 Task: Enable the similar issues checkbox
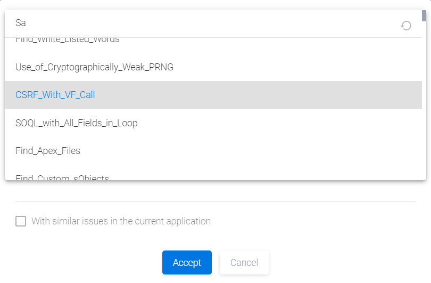(21, 221)
